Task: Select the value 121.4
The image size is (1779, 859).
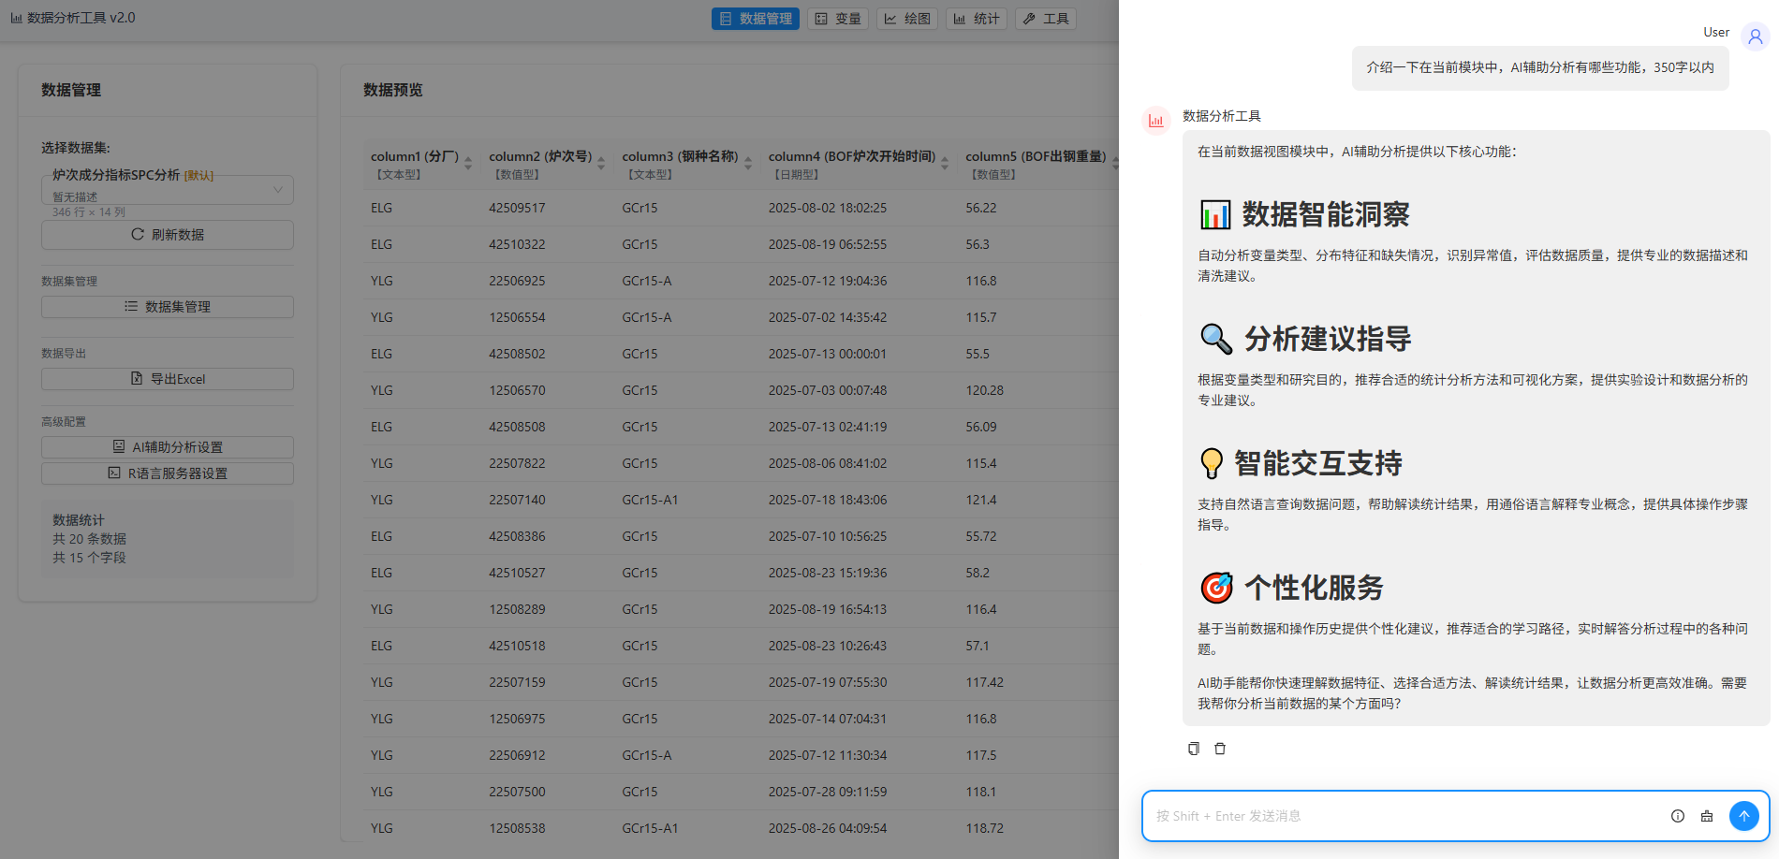Action: coord(981,500)
